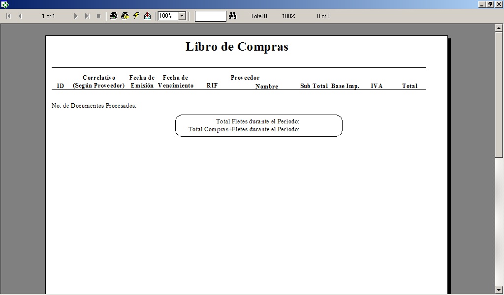
Task: Click the next page arrow
Action: [76, 16]
